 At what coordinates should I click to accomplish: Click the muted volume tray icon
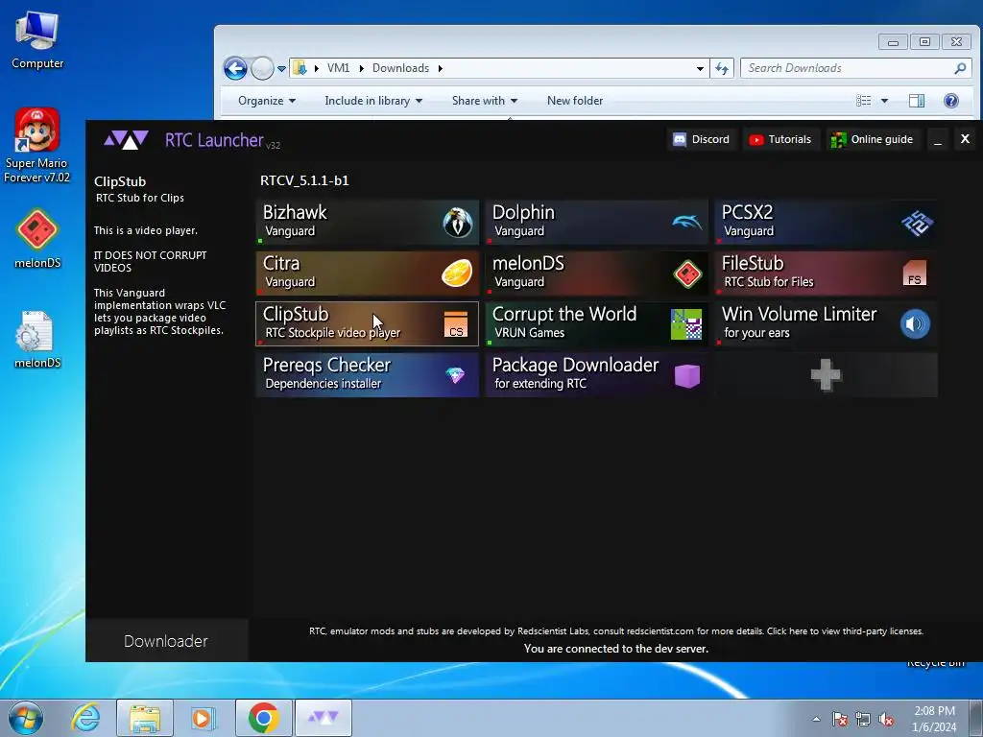click(886, 719)
